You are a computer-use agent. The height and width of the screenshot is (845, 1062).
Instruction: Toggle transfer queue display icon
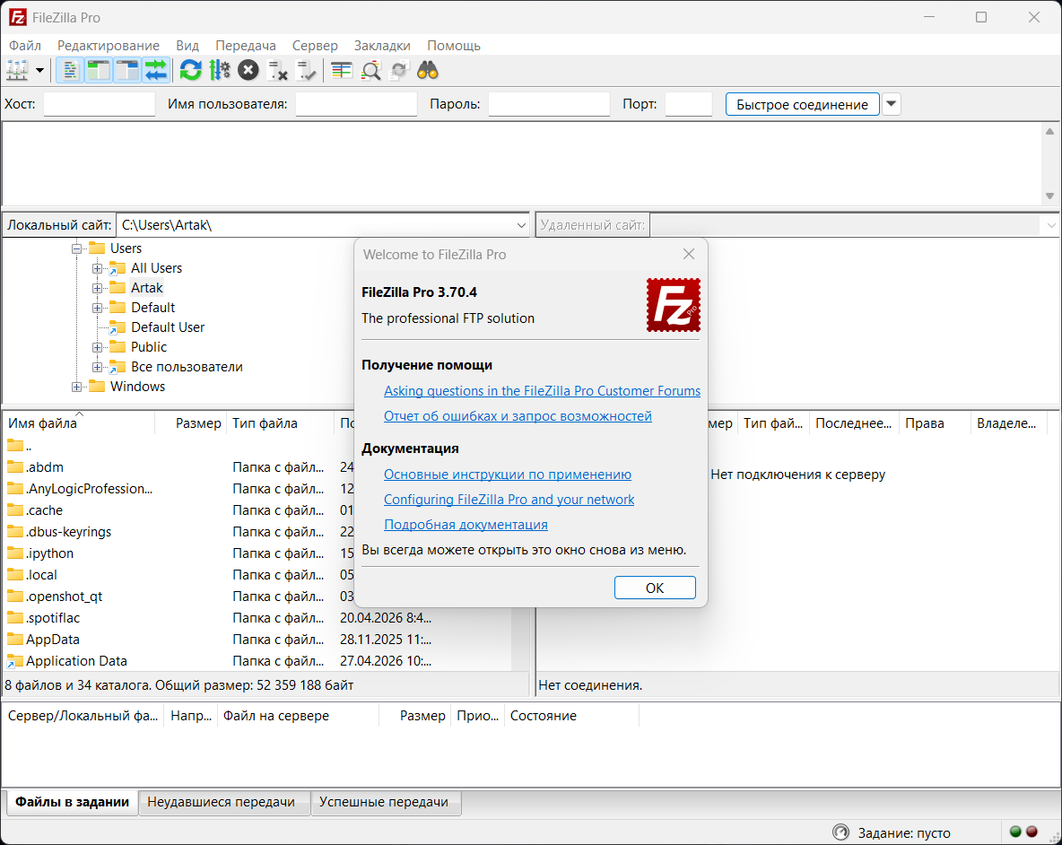point(156,70)
